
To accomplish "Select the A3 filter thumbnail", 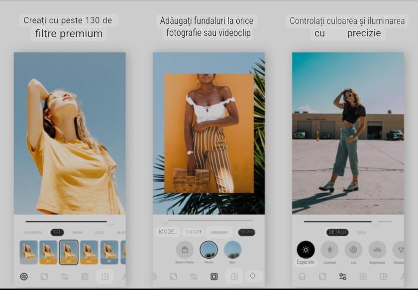I will point(89,252).
